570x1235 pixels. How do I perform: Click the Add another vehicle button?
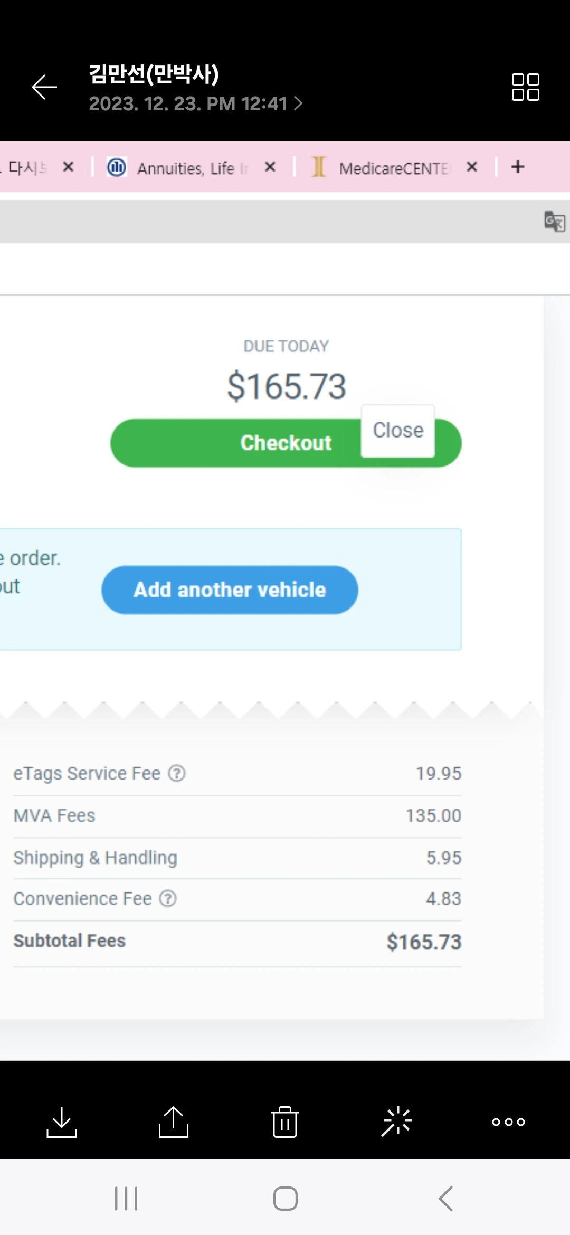pyautogui.click(x=230, y=590)
